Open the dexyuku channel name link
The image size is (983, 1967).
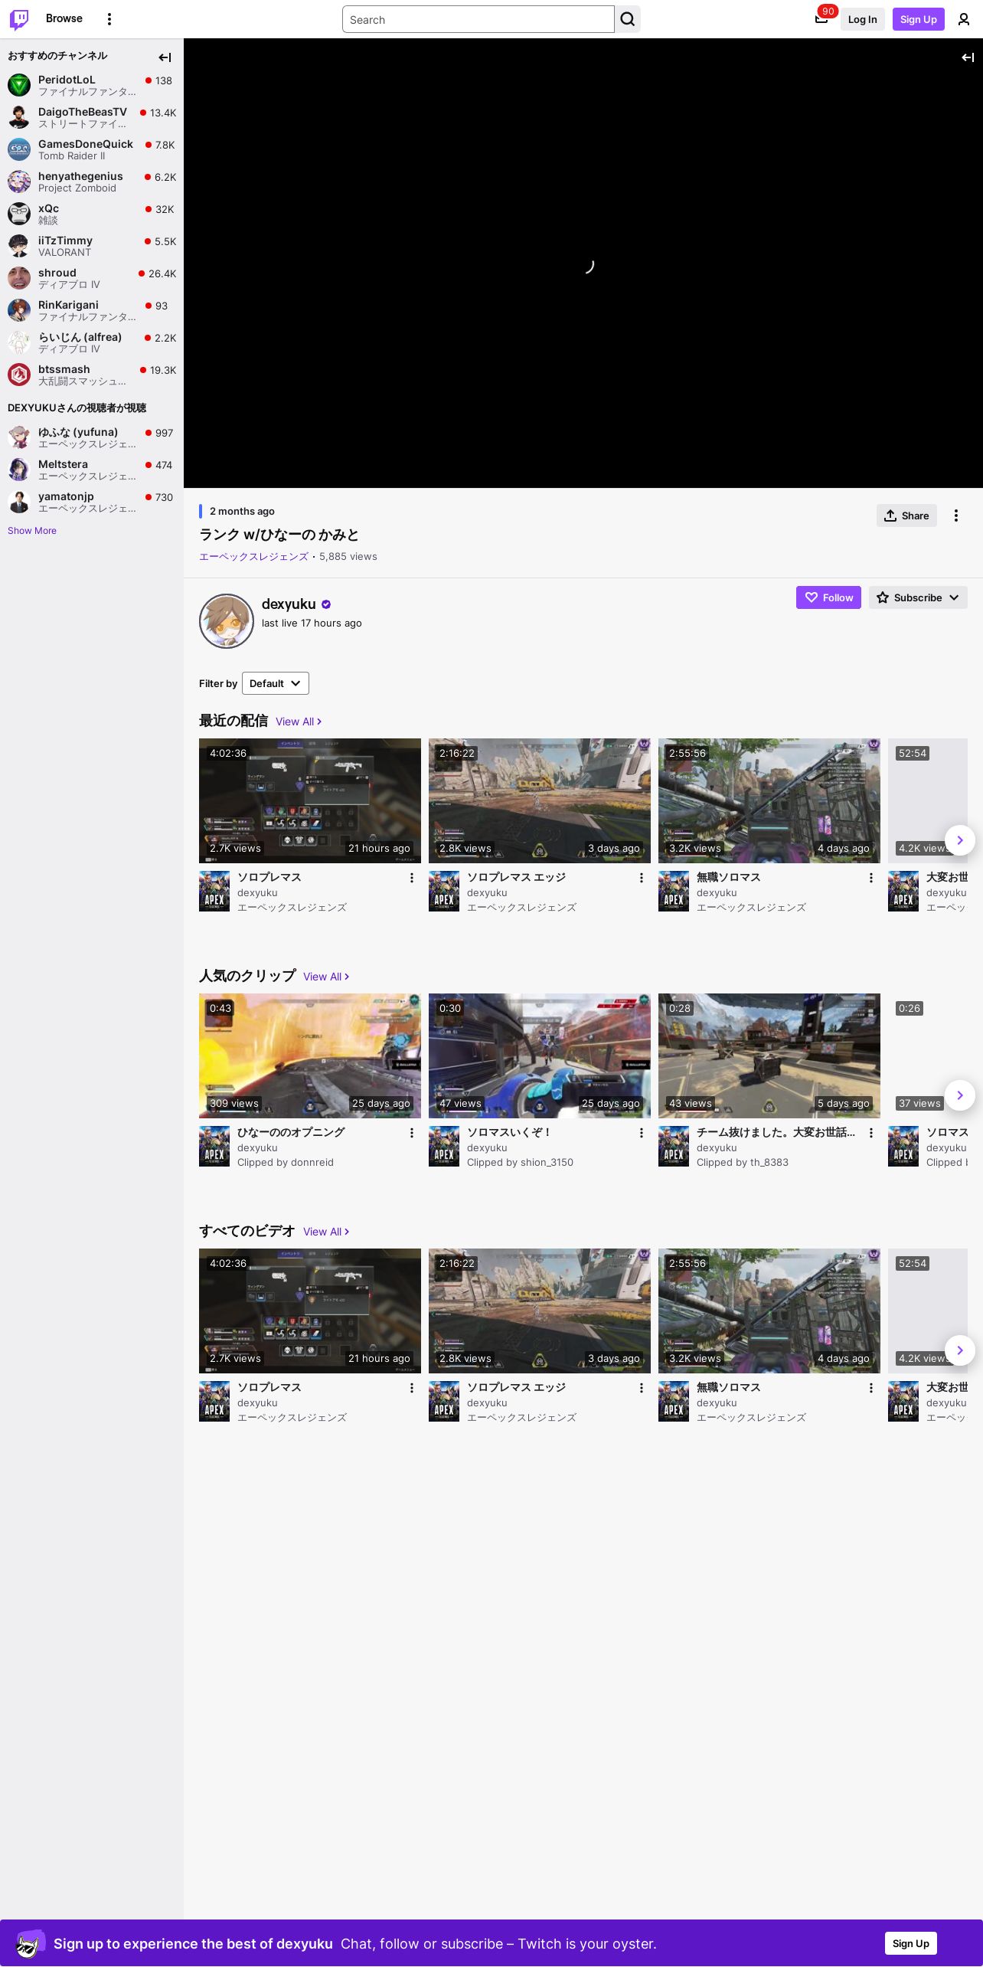[x=289, y=604]
